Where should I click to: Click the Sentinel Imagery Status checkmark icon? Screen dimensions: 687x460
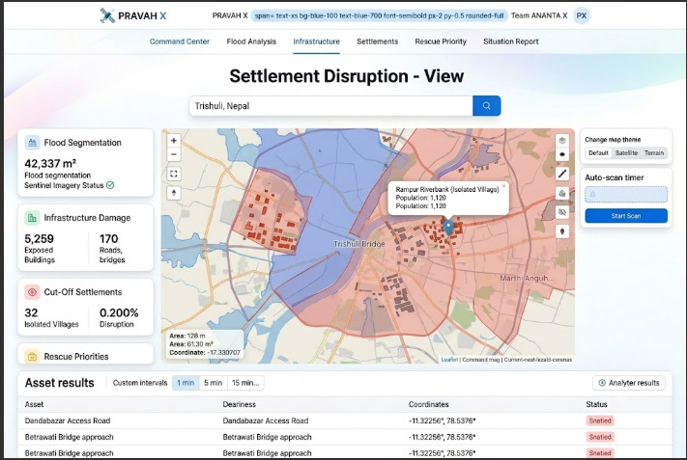tap(110, 185)
